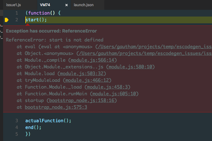Image resolution: width=212 pixels, height=141 pixels.
Task: Click actualFunction(); on line 3
Action: click(x=48, y=121)
